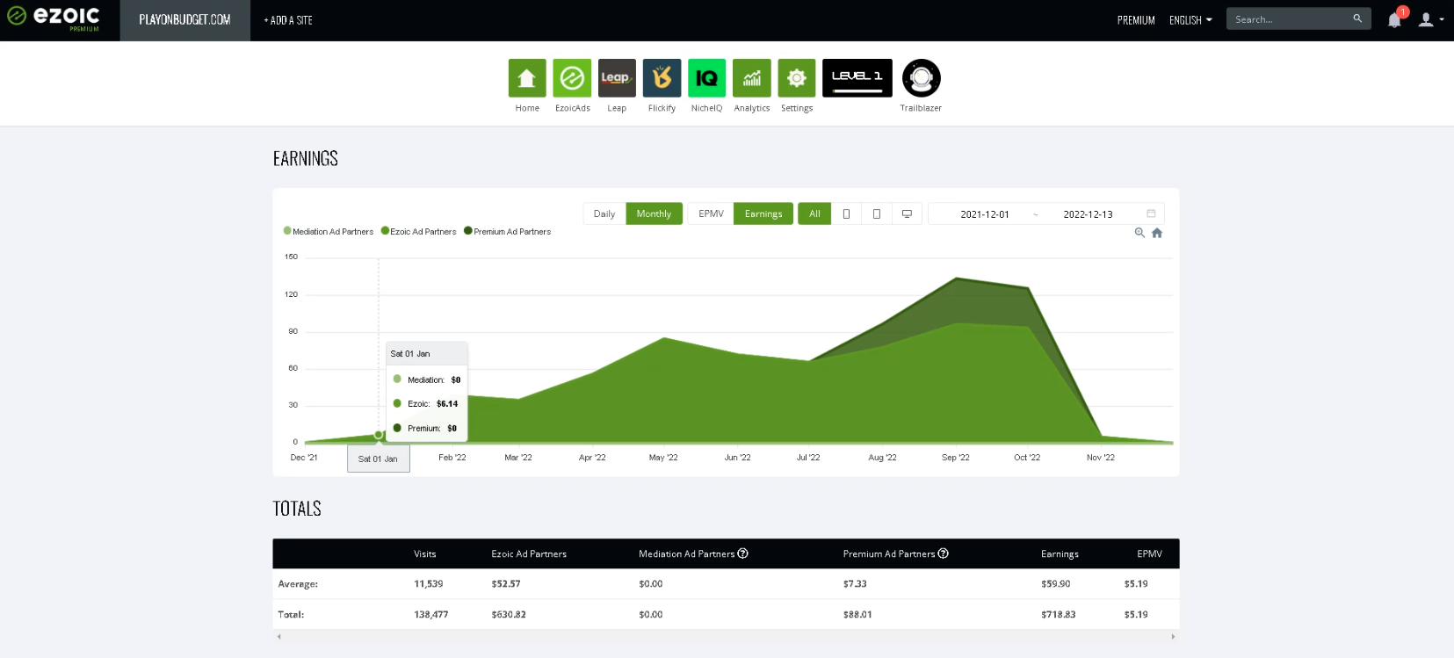Click the Level 1 badge
1454x658 pixels.
[x=857, y=78]
